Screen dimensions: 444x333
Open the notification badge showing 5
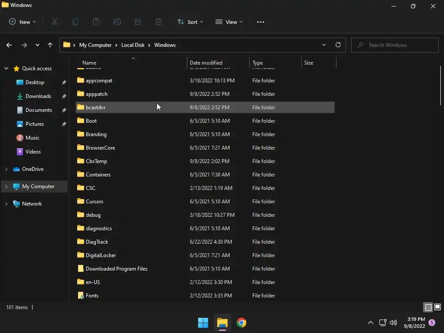point(432,322)
